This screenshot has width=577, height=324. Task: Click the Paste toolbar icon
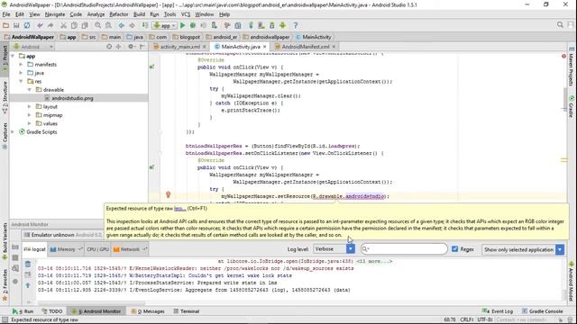point(85,25)
